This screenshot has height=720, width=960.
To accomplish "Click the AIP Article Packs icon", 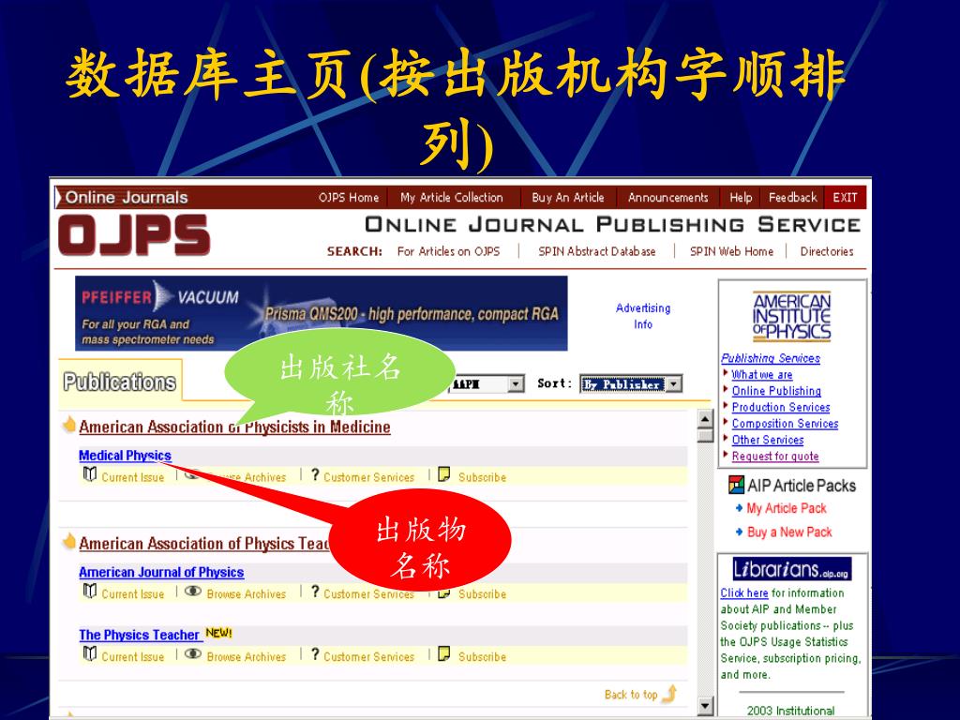I will tap(736, 485).
